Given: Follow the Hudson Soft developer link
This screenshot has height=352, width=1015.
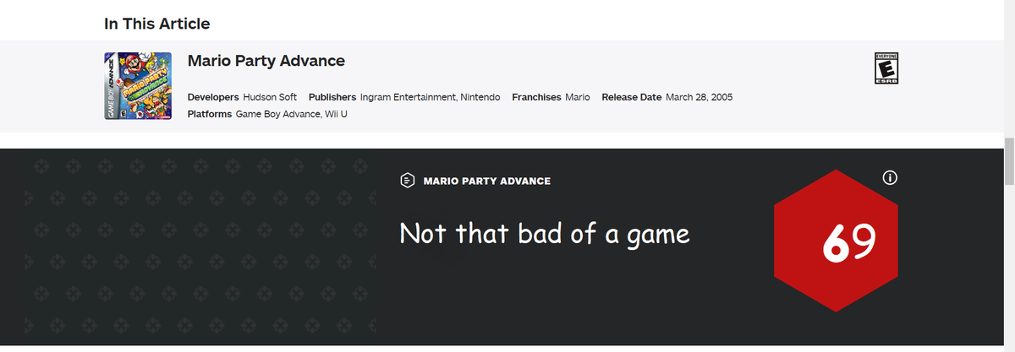Looking at the screenshot, I should tap(270, 97).
